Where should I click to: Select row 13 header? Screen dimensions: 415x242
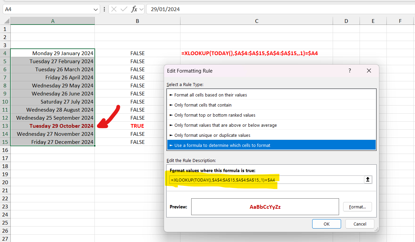point(5,126)
